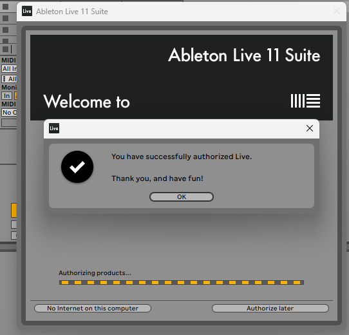Screen dimensions: 349x335
Task: Click the authorizing products progress bar
Action: [182, 282]
